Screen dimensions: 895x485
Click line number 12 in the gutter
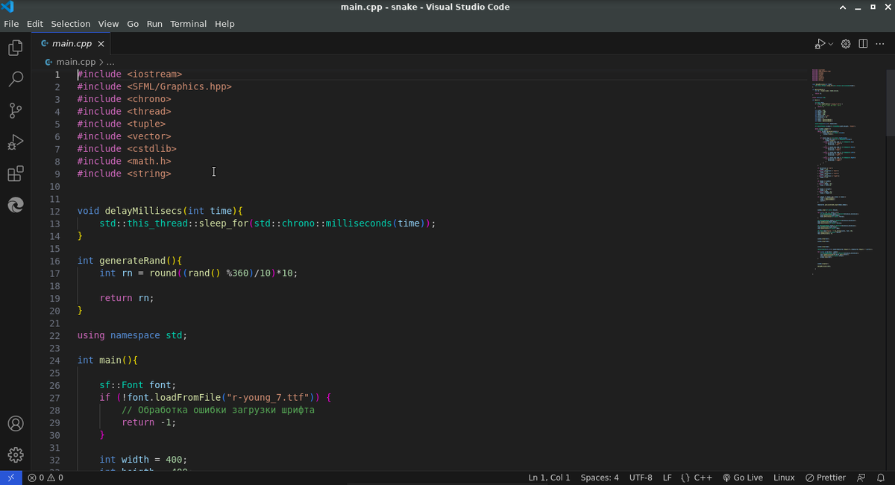point(54,211)
